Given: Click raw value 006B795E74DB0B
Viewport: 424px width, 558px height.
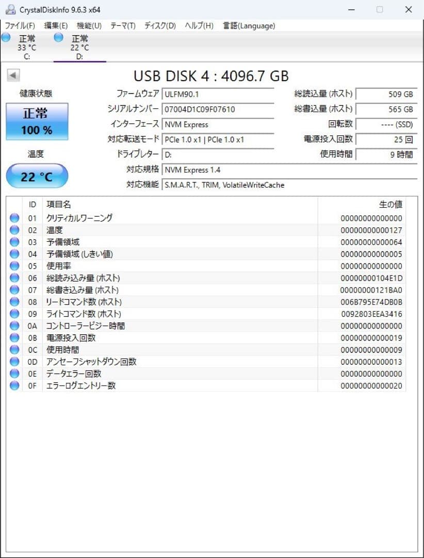Looking at the screenshot, I should [371, 302].
